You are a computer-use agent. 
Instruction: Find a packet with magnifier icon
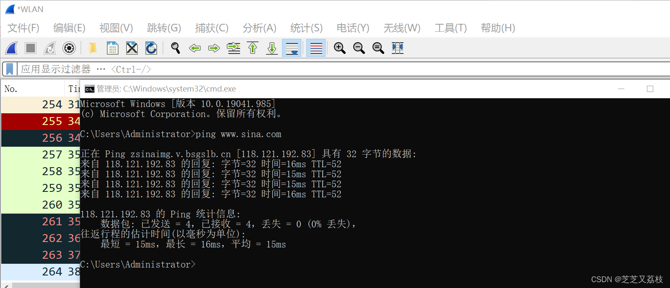click(x=176, y=48)
